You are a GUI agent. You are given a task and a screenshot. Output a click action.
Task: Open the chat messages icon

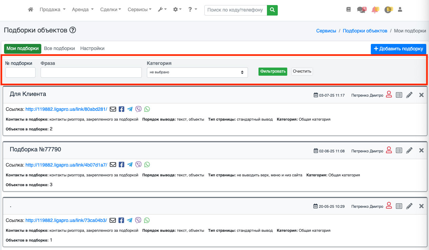click(x=361, y=10)
